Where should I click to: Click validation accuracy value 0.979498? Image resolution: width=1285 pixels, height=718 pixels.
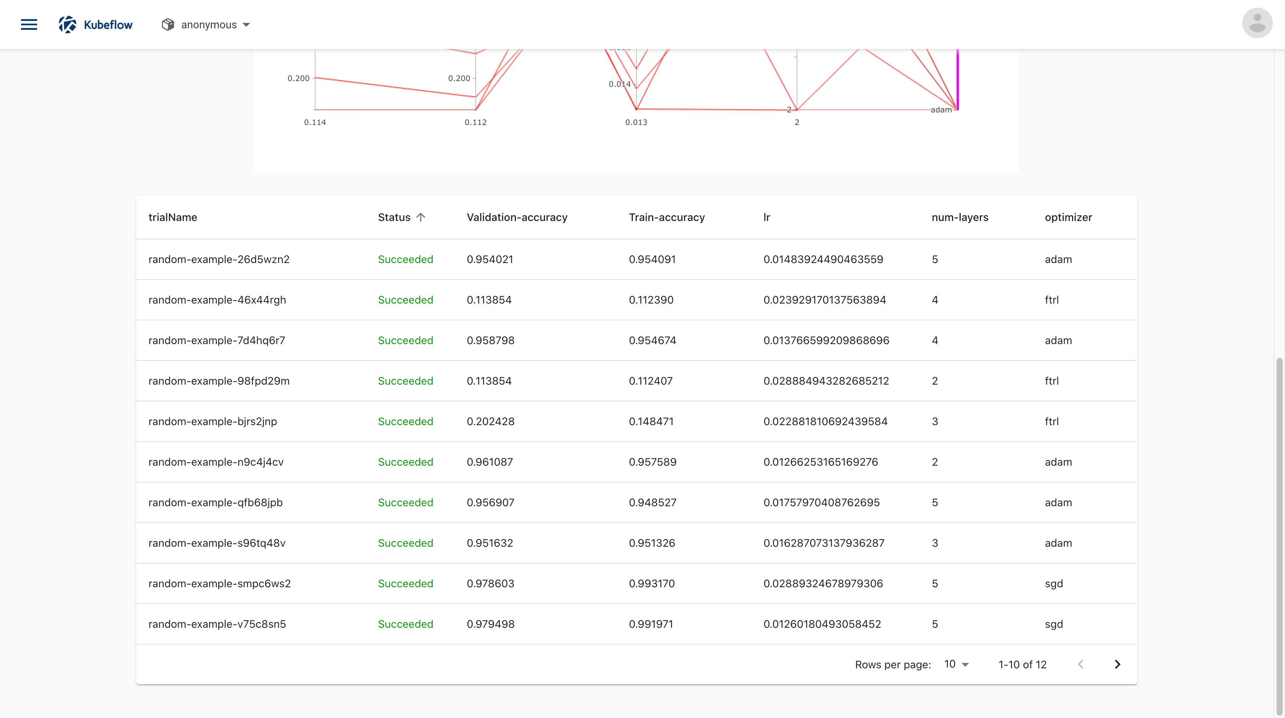[x=490, y=624]
